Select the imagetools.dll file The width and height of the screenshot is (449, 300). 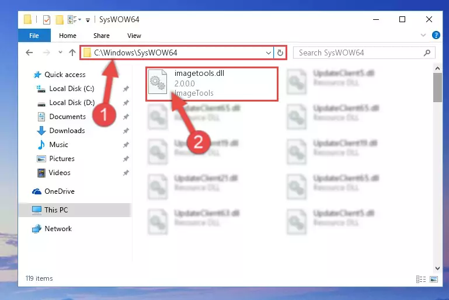[x=212, y=84]
